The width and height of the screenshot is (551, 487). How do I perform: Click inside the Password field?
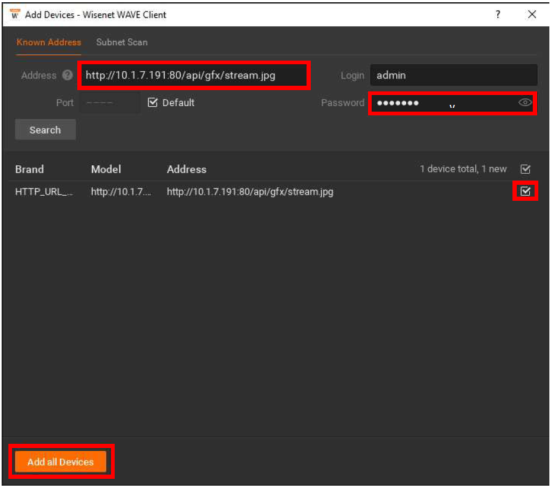coord(443,103)
